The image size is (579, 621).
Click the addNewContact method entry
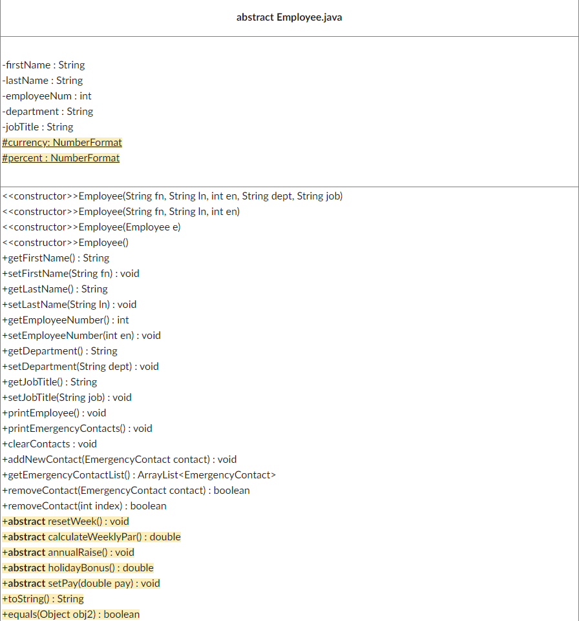[120, 459]
